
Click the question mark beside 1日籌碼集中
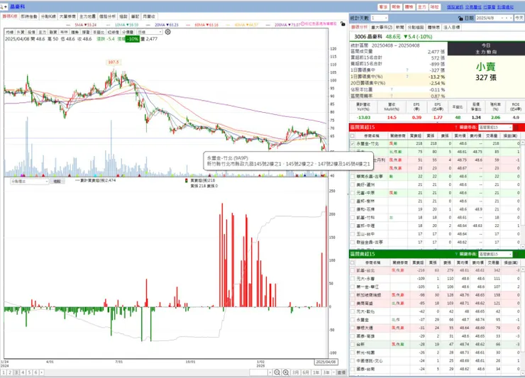pos(407,70)
